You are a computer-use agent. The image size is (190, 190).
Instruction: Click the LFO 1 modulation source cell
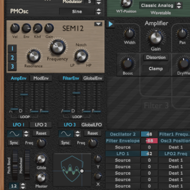coord(123,154)
